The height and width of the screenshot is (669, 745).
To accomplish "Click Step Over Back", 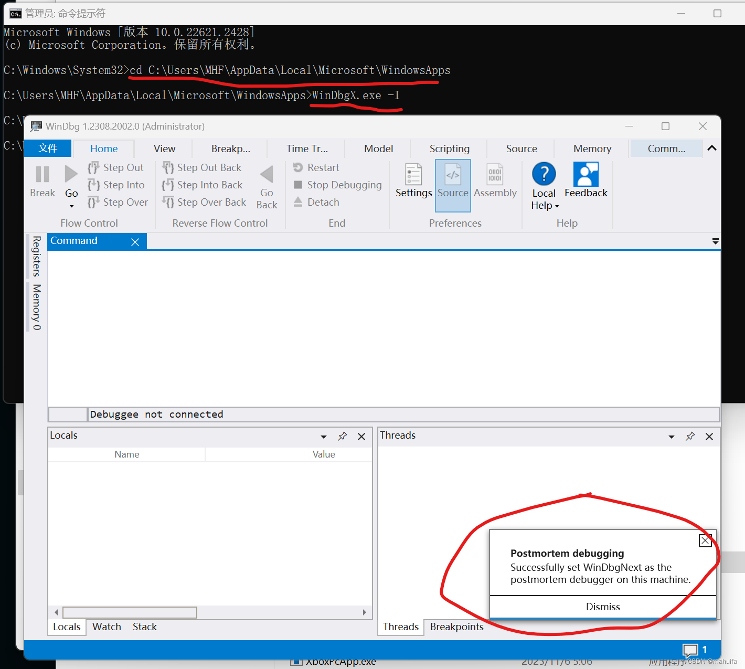I will (204, 202).
